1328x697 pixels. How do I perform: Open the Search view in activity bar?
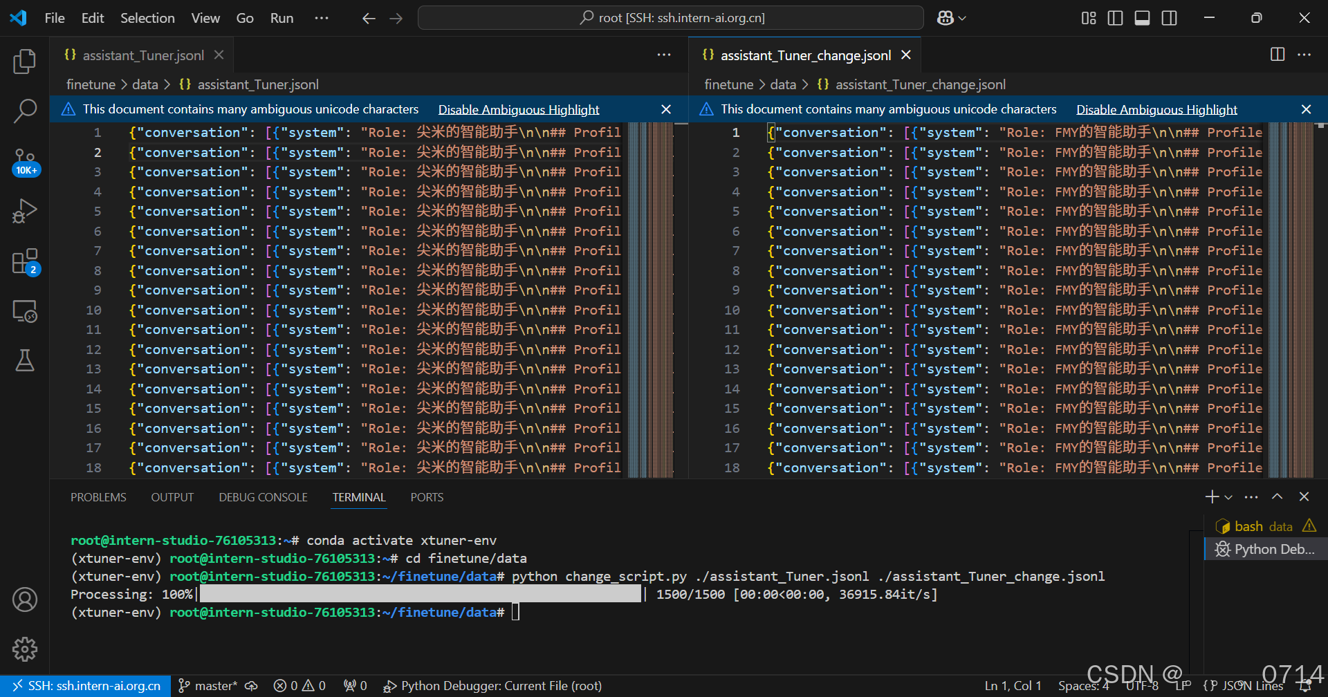[x=25, y=111]
